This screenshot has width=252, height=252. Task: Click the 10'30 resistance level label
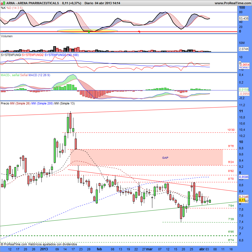(x=231, y=130)
